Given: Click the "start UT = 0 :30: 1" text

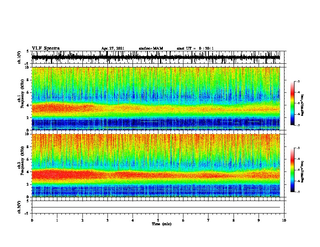Looking at the screenshot, I should [x=195, y=48].
